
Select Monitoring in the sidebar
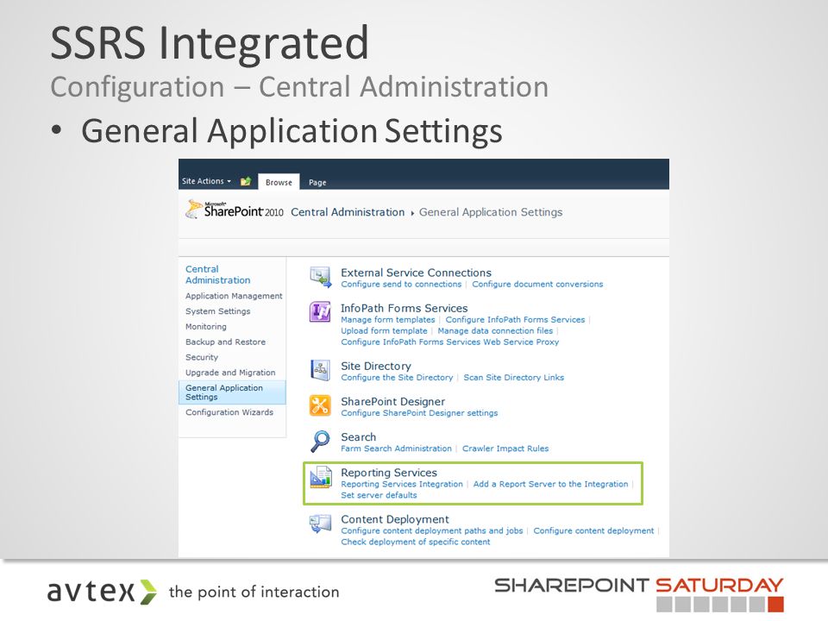click(206, 327)
